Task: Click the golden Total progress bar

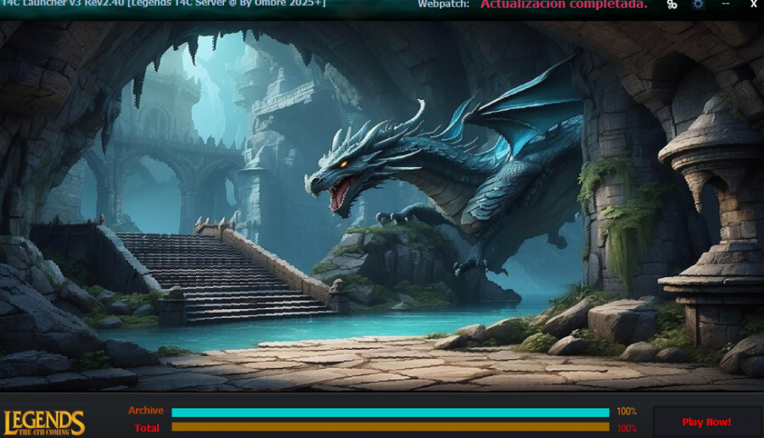Action: pyautogui.click(x=390, y=427)
